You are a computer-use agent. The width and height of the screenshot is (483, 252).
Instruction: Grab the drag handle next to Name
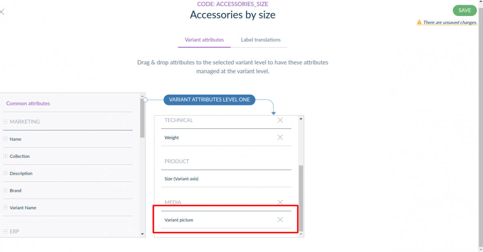tap(6, 139)
